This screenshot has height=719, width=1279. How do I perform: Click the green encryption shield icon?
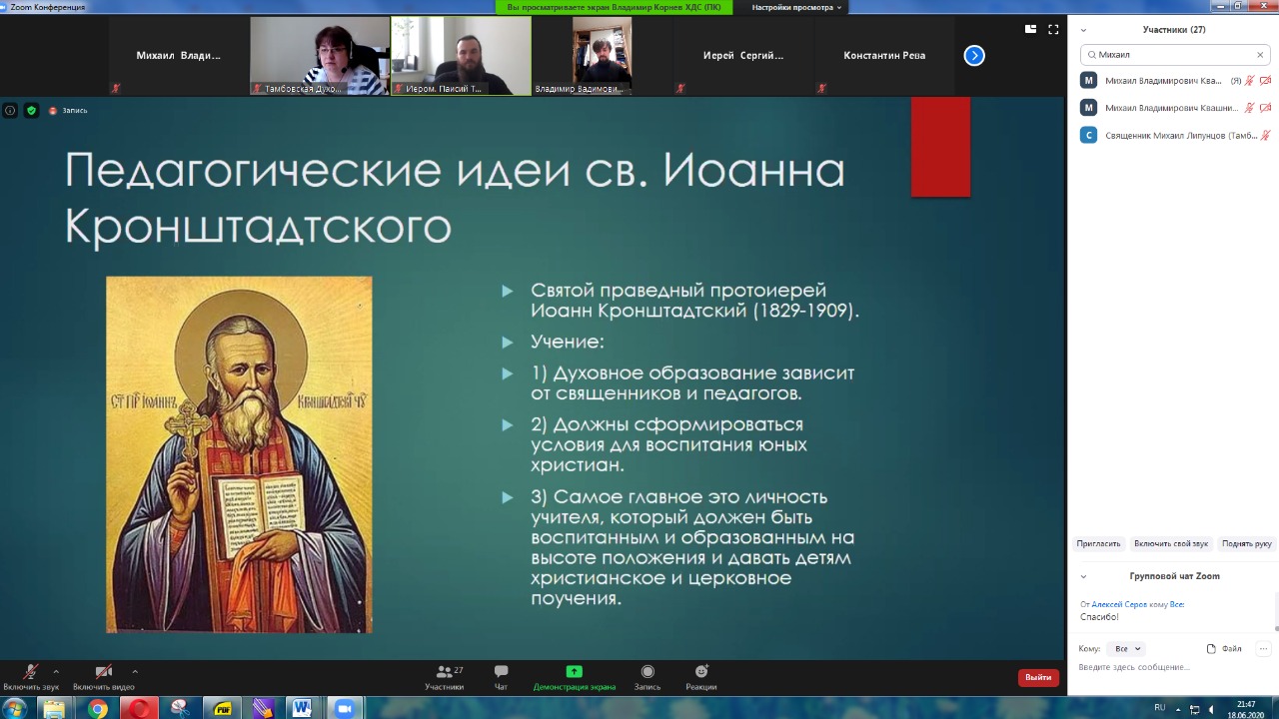[x=32, y=111]
